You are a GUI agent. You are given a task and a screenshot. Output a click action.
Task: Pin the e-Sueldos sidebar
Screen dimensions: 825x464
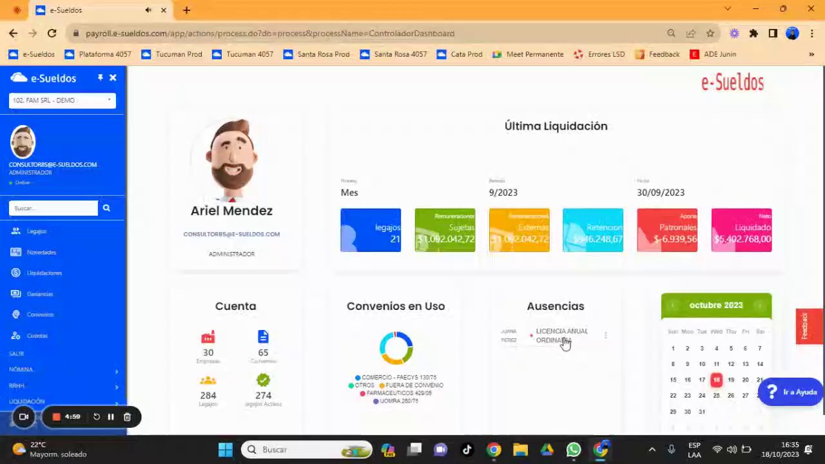coord(100,78)
